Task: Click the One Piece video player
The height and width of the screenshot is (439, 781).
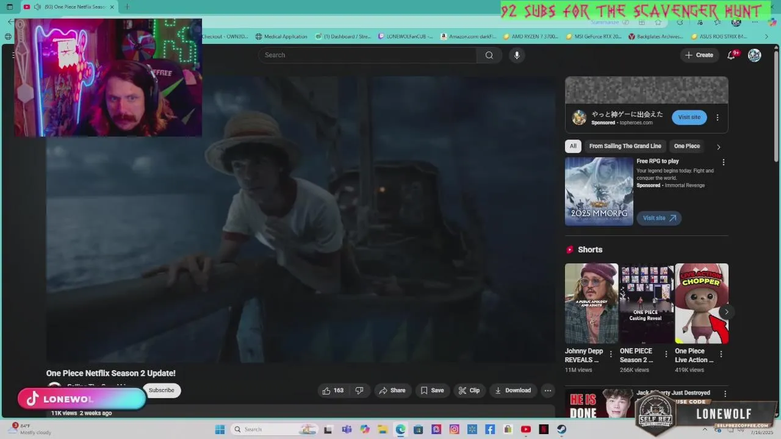Action: (x=301, y=220)
